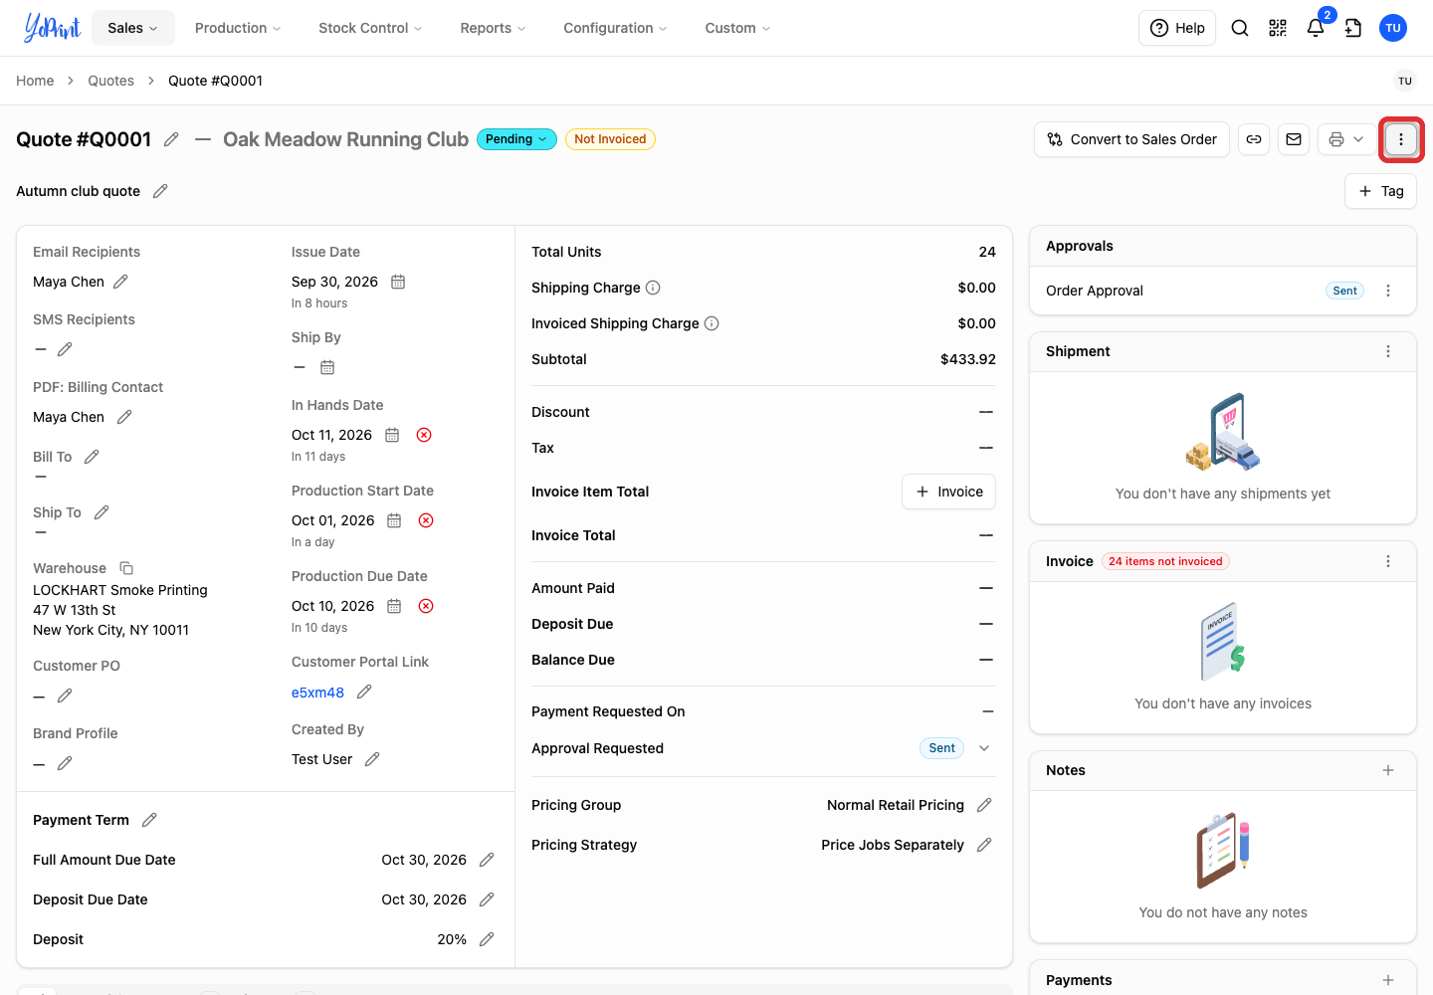Expand the Approval Requested chevron

click(984, 748)
